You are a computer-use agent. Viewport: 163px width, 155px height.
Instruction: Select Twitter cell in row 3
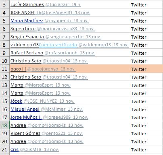point(146,4)
